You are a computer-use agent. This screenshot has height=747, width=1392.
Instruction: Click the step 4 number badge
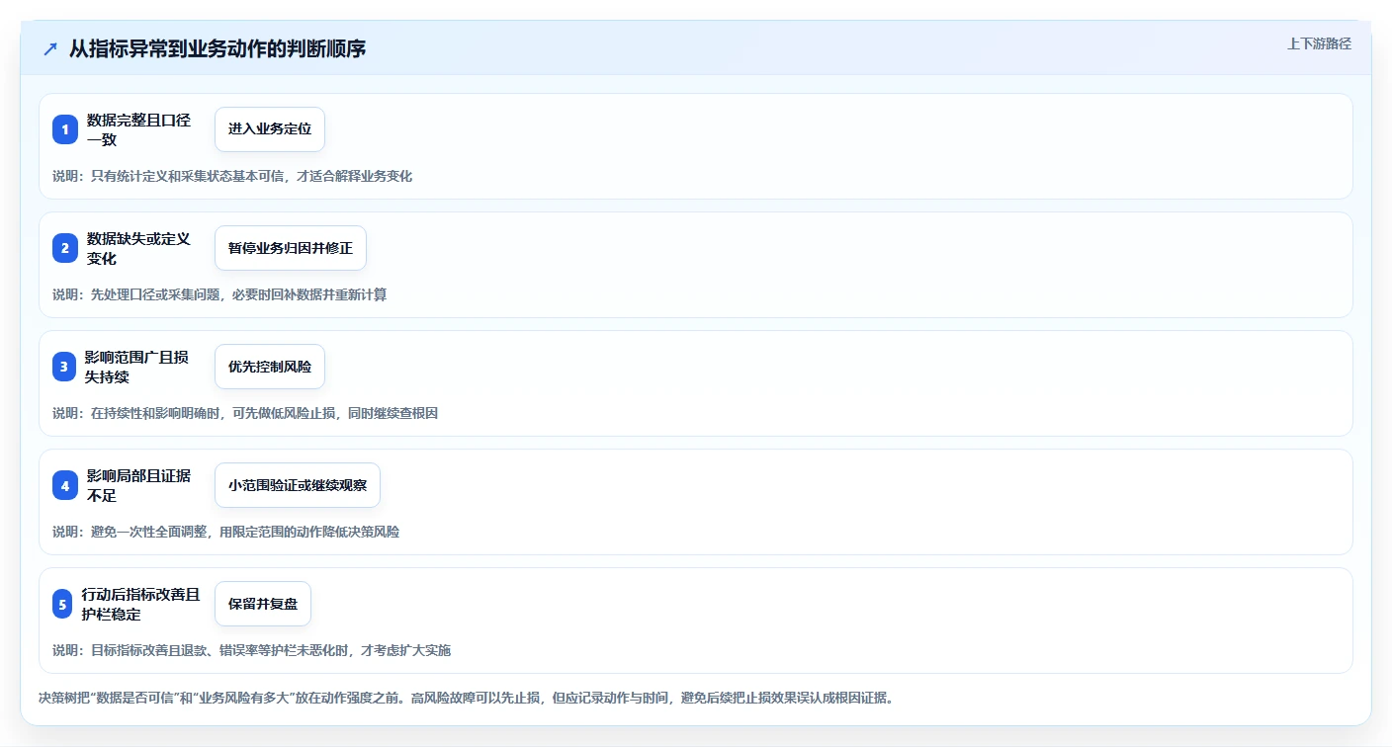(x=65, y=485)
